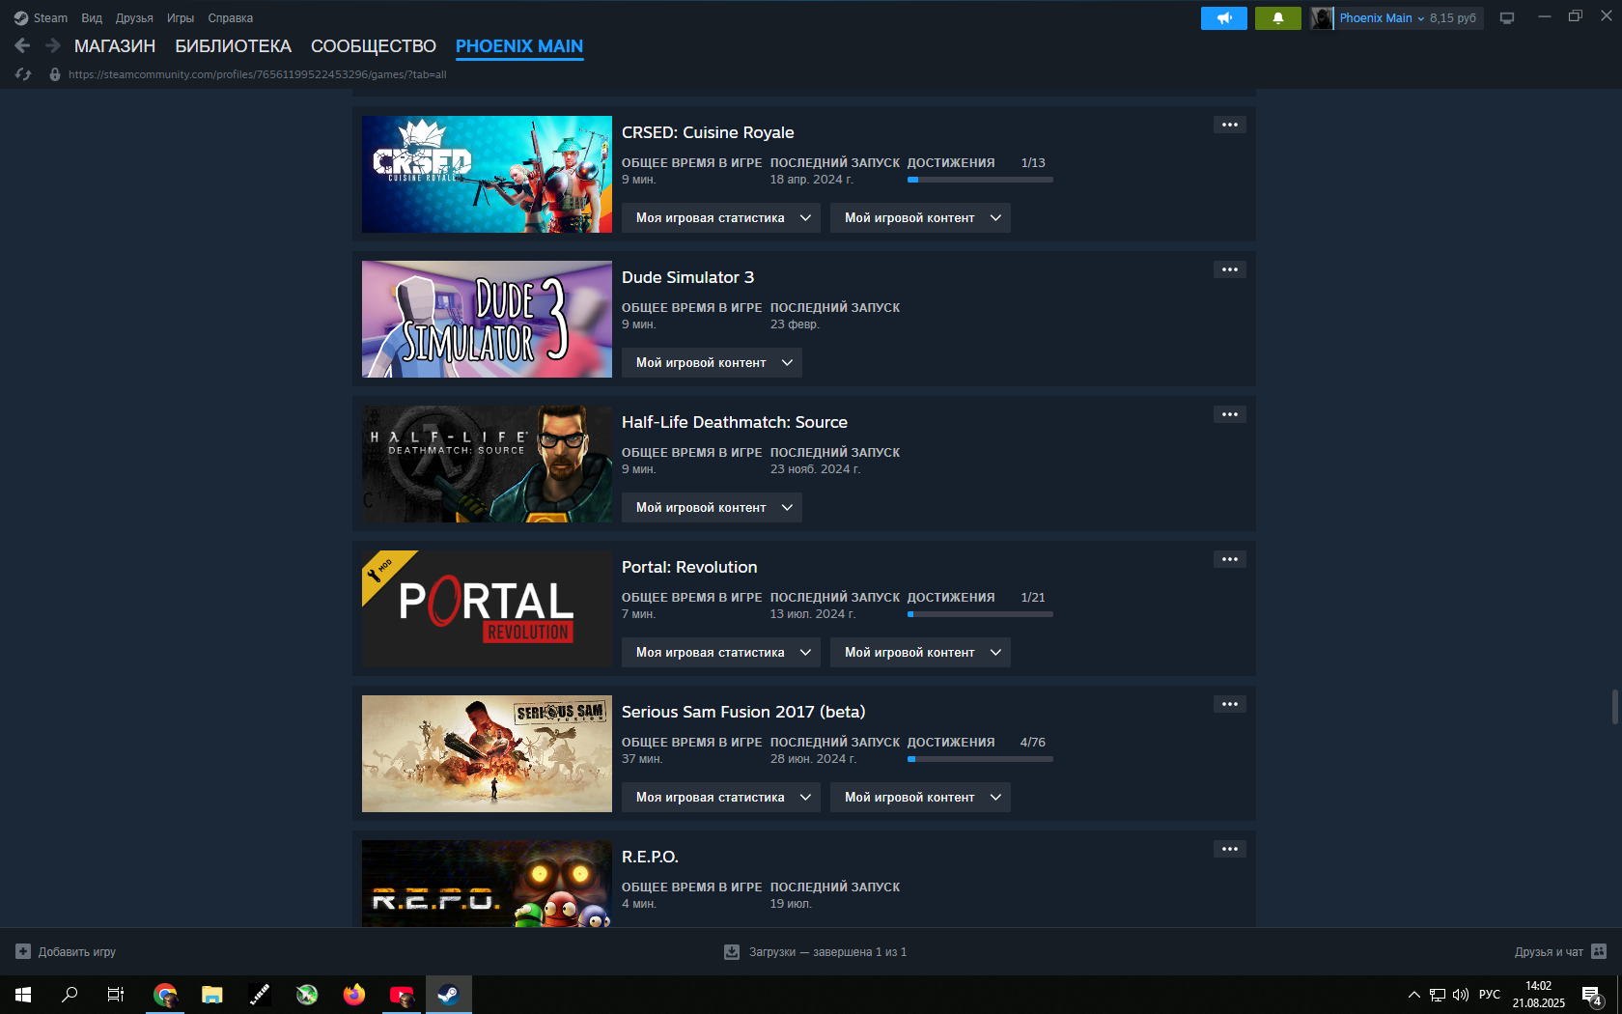This screenshot has height=1014, width=1622.
Task: Open the Игры menu
Action: click(x=181, y=18)
